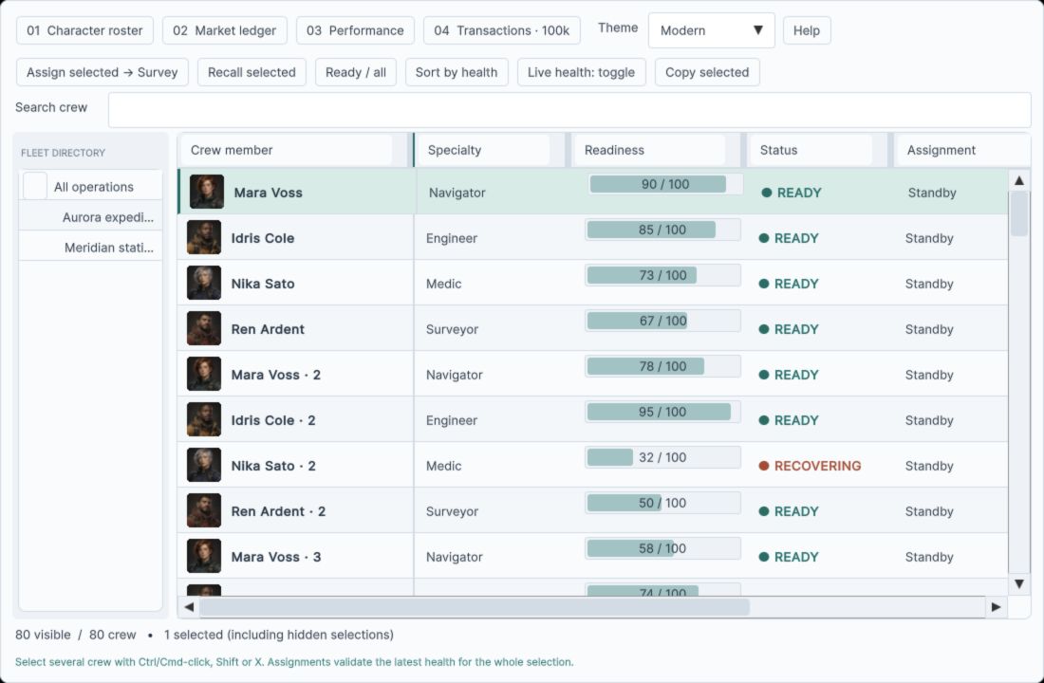Click the Search crew input field
The width and height of the screenshot is (1044, 683).
(569, 110)
